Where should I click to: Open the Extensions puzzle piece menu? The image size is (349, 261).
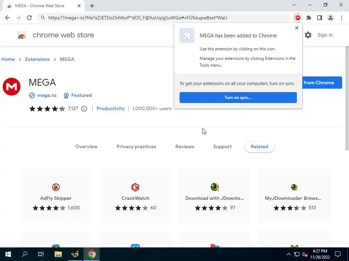point(309,18)
